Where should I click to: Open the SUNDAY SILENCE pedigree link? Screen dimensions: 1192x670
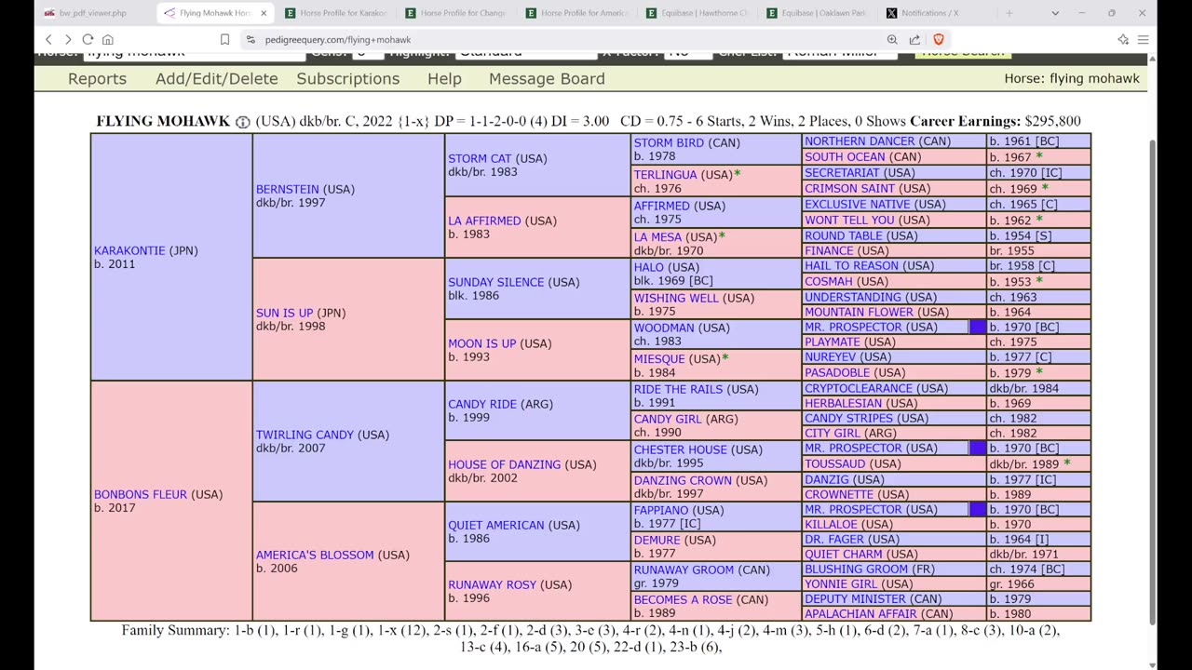click(496, 282)
